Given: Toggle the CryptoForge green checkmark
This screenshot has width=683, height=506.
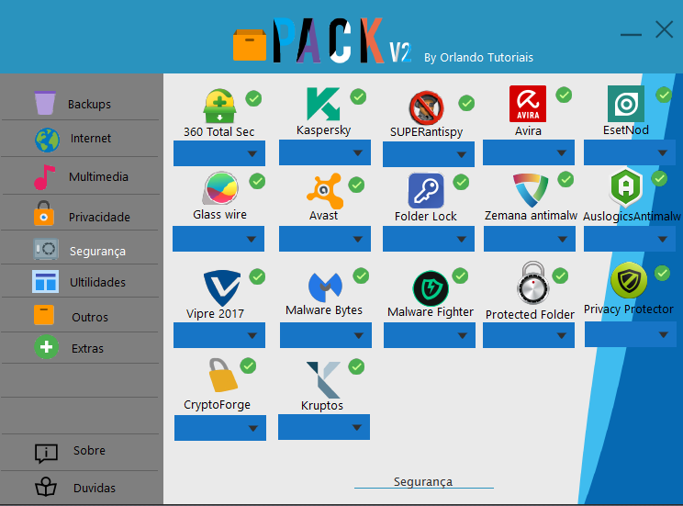Looking at the screenshot, I should [x=248, y=365].
